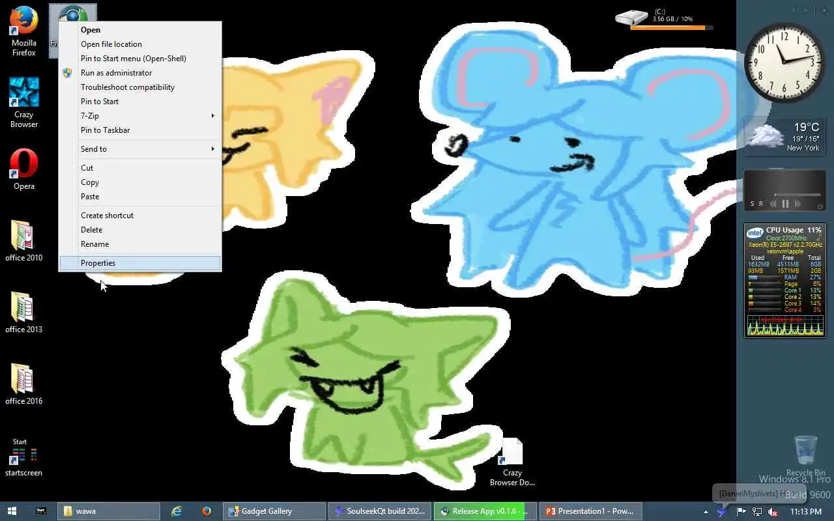
Task: Choose Open file location
Action: pyautogui.click(x=140, y=44)
